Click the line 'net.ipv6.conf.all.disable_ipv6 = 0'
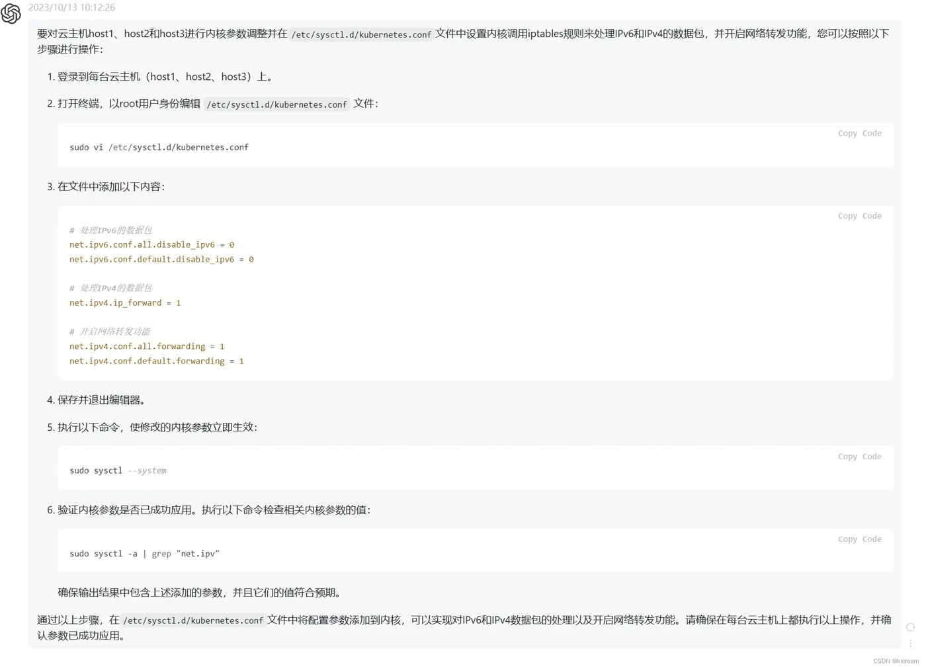926x668 pixels. point(151,244)
